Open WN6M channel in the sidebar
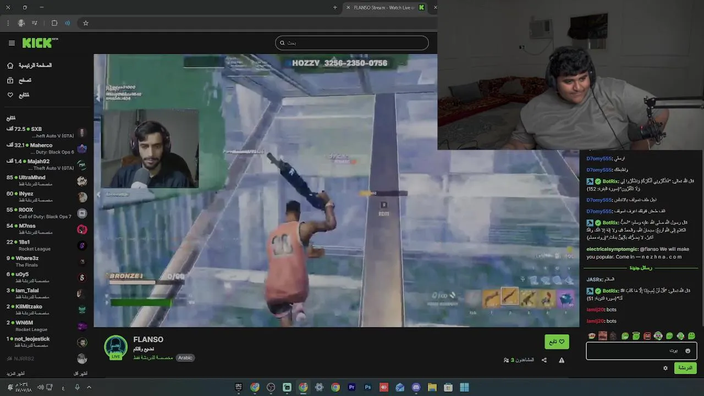The width and height of the screenshot is (704, 396). (46, 326)
